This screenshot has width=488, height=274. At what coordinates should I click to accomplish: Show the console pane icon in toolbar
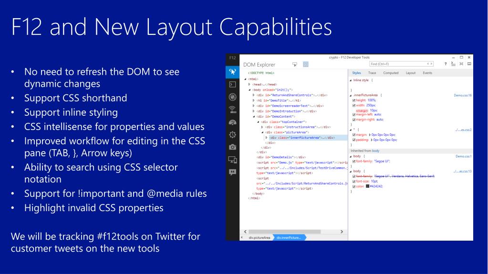point(453,64)
